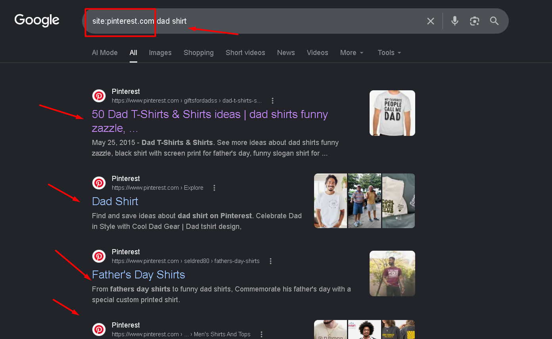Image resolution: width=552 pixels, height=339 pixels.
Task: Open thumbnail of two men standing outdoors
Action: [x=364, y=201]
